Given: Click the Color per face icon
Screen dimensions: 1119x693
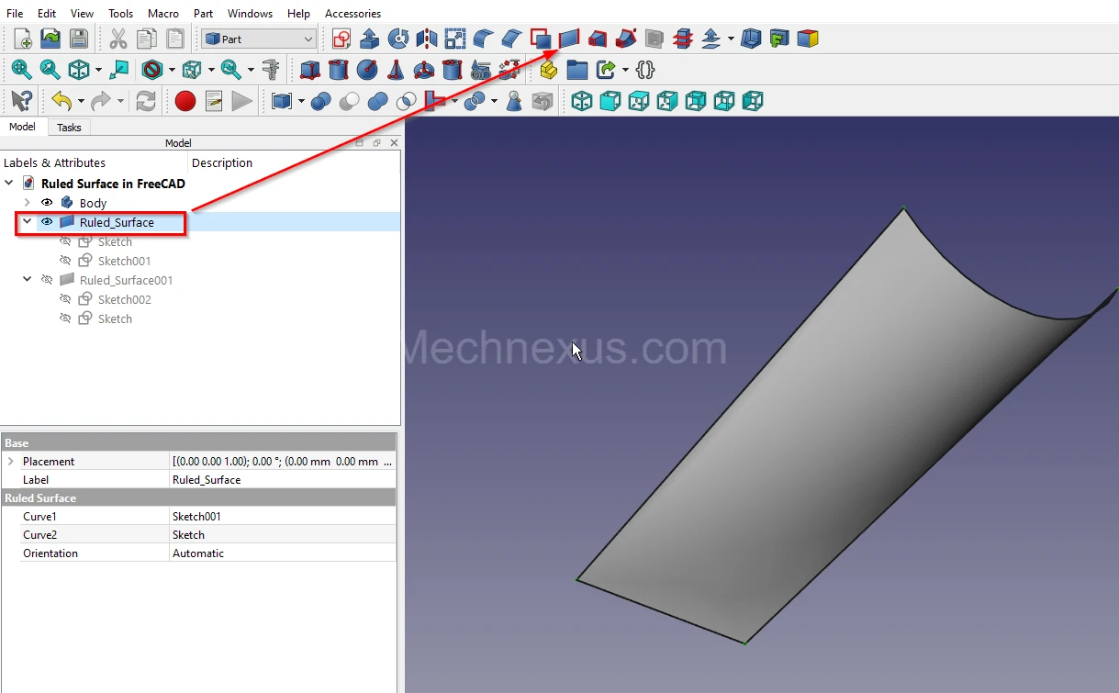Looking at the screenshot, I should click(808, 39).
